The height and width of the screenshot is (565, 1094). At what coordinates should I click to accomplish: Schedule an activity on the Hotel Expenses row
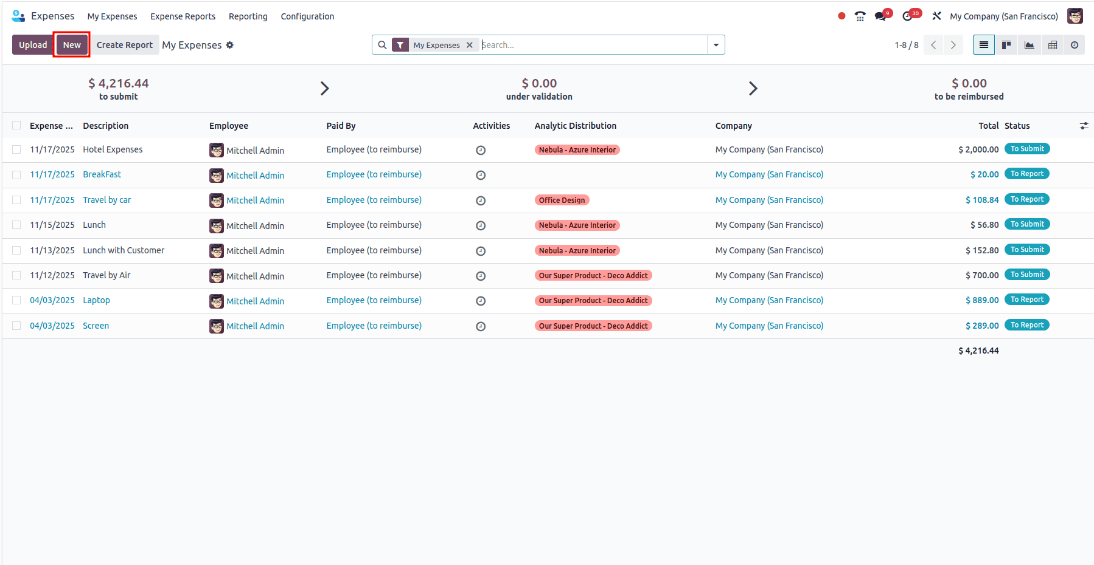pyautogui.click(x=481, y=149)
